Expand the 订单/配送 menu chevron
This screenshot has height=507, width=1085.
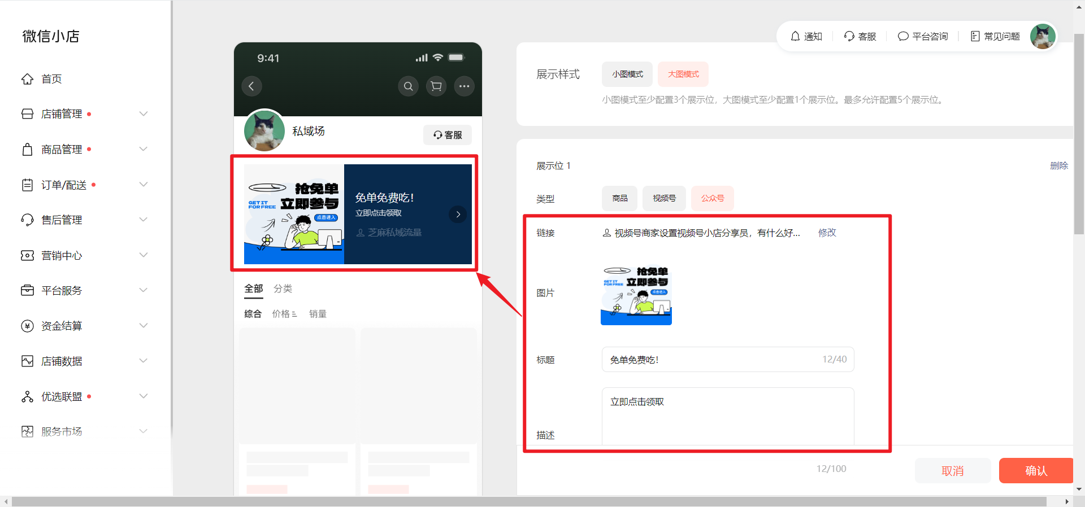(x=144, y=185)
